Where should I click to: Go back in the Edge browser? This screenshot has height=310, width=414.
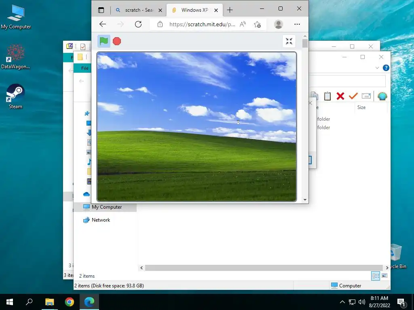coord(103,24)
